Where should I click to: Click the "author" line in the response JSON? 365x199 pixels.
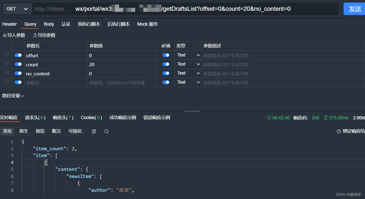[x=111, y=190]
